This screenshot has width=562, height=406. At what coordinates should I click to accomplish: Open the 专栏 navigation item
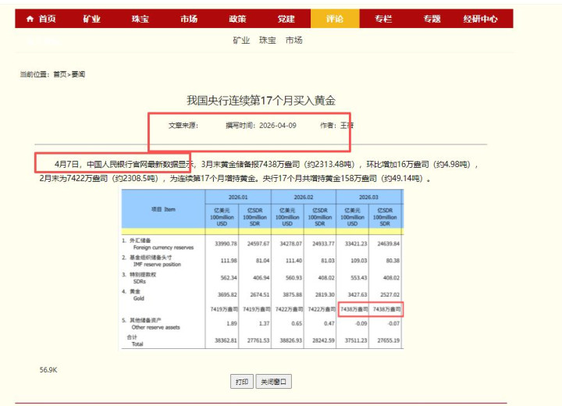click(383, 19)
